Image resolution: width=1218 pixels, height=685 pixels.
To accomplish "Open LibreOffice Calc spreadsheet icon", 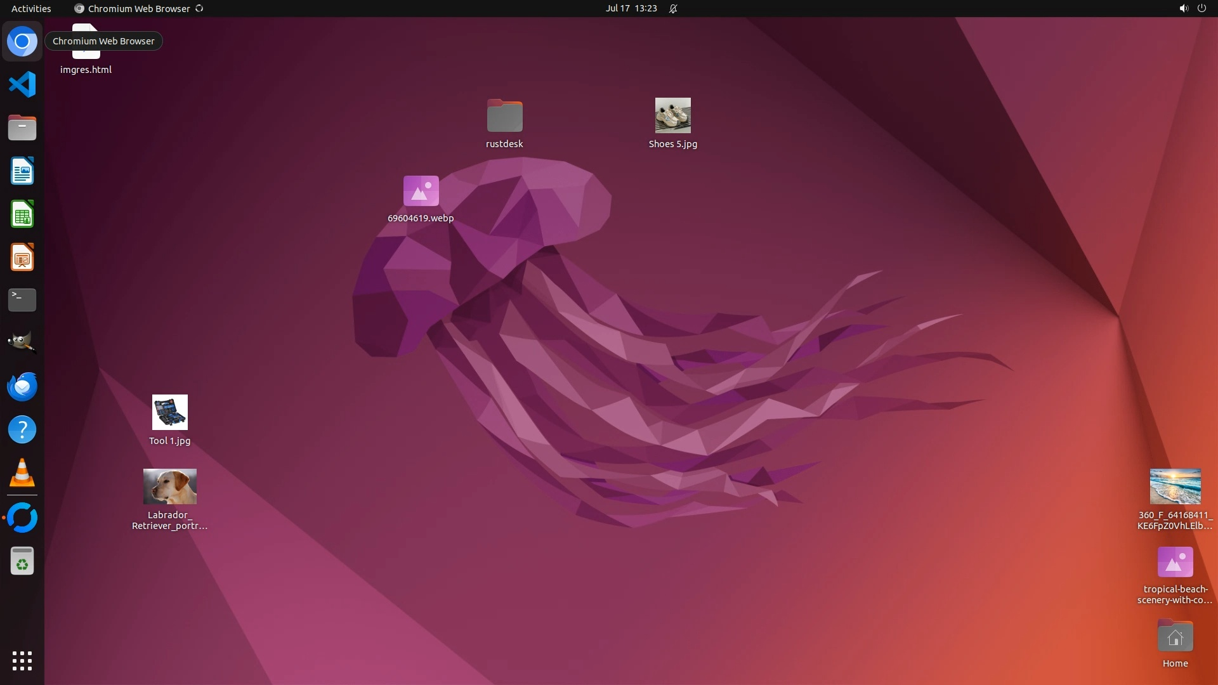I will (22, 214).
